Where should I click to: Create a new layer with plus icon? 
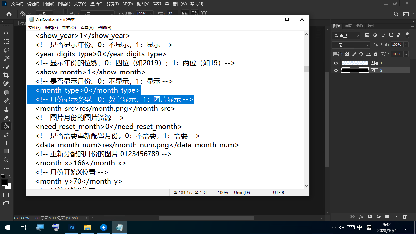(396, 217)
